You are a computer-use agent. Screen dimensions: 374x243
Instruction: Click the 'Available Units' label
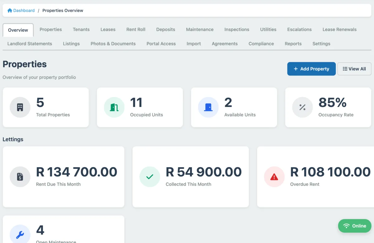[x=240, y=115]
